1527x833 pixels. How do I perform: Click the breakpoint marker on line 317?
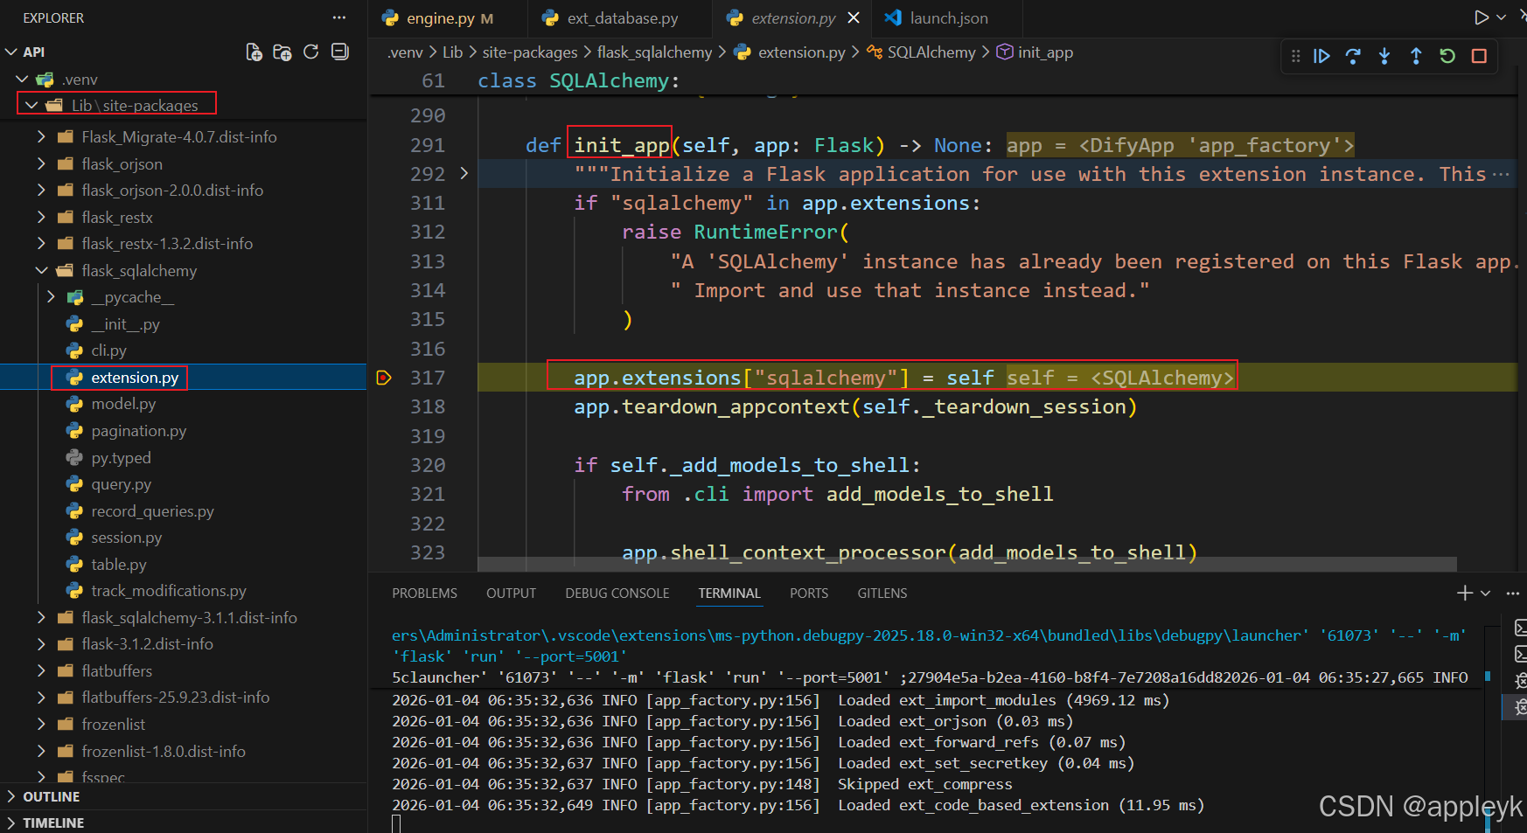[x=383, y=378]
